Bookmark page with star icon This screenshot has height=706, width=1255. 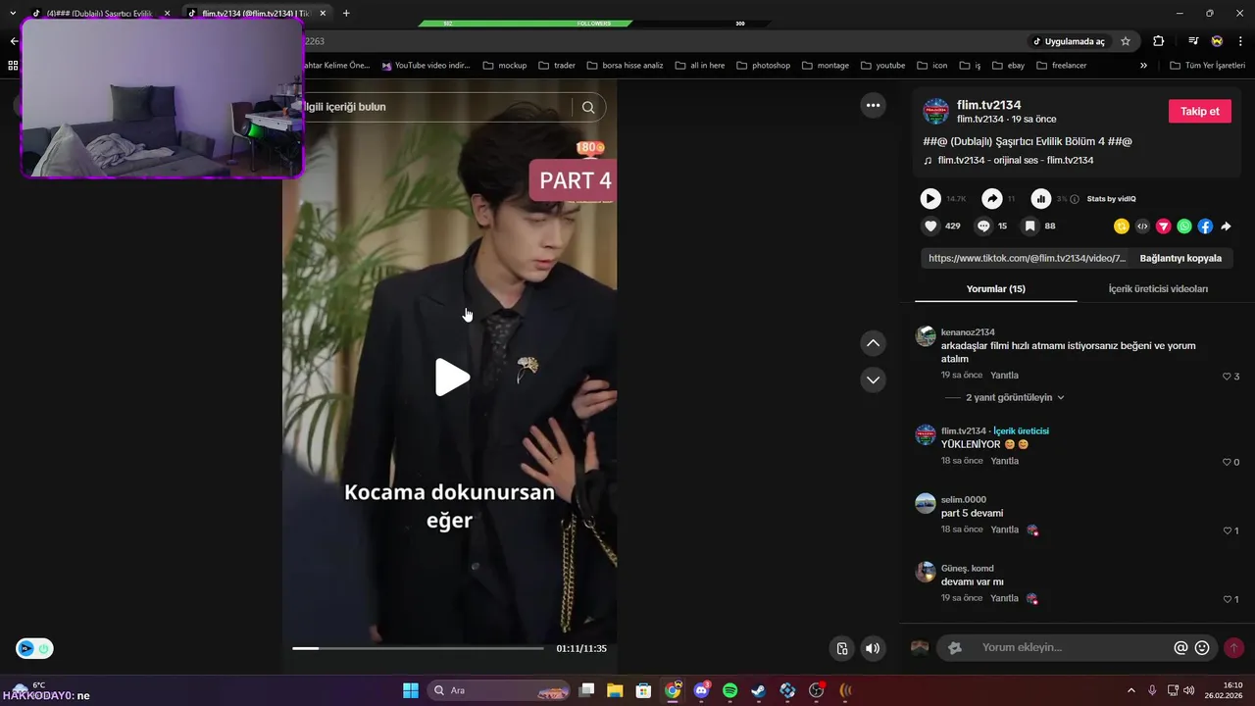coord(1126,41)
